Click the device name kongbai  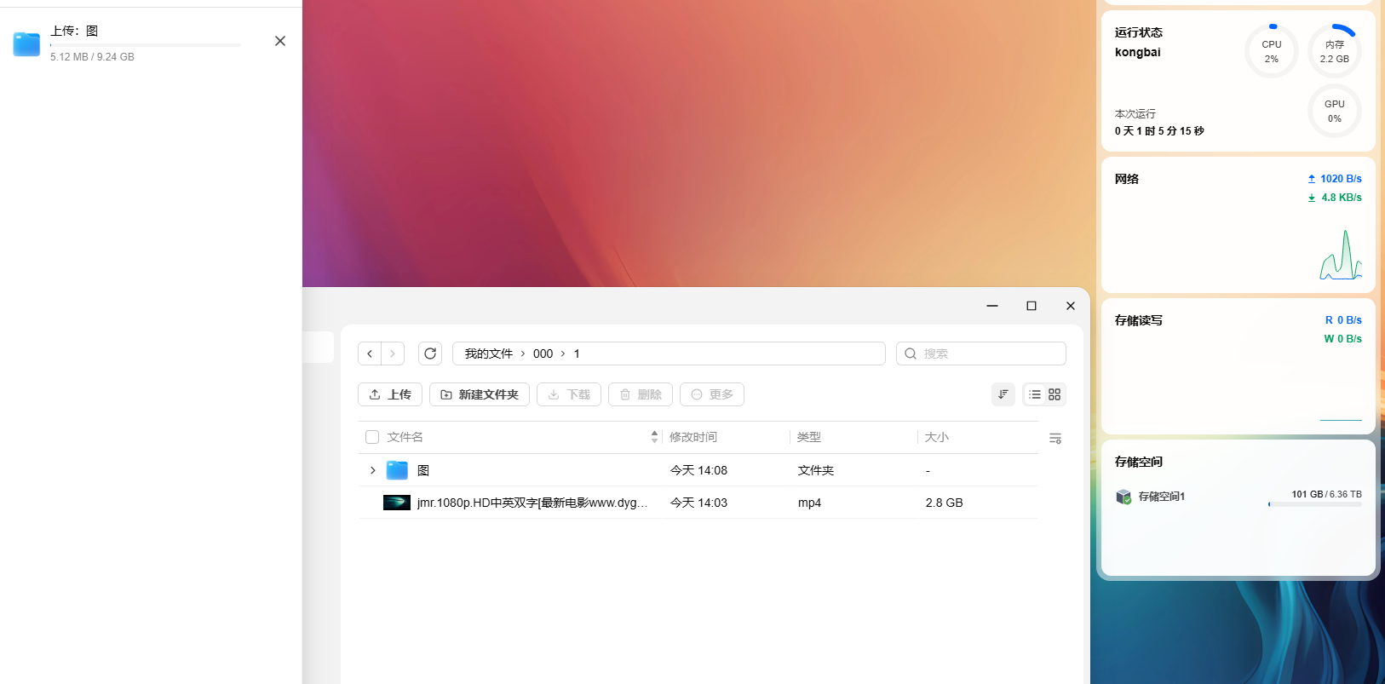1138,52
